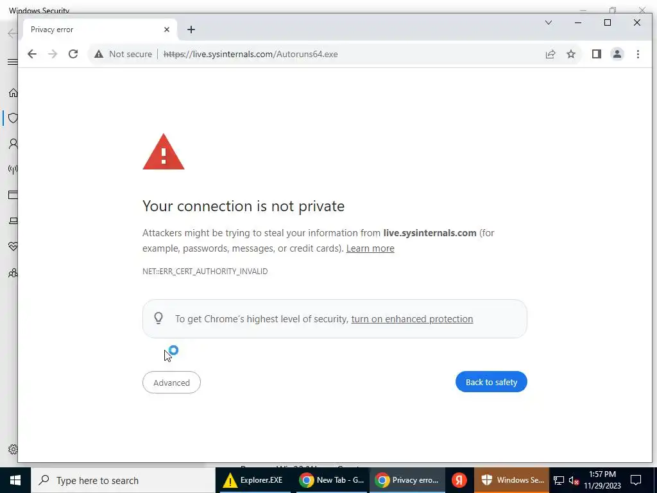Open a new tab with the plus button
The height and width of the screenshot is (493, 657).
(x=191, y=30)
